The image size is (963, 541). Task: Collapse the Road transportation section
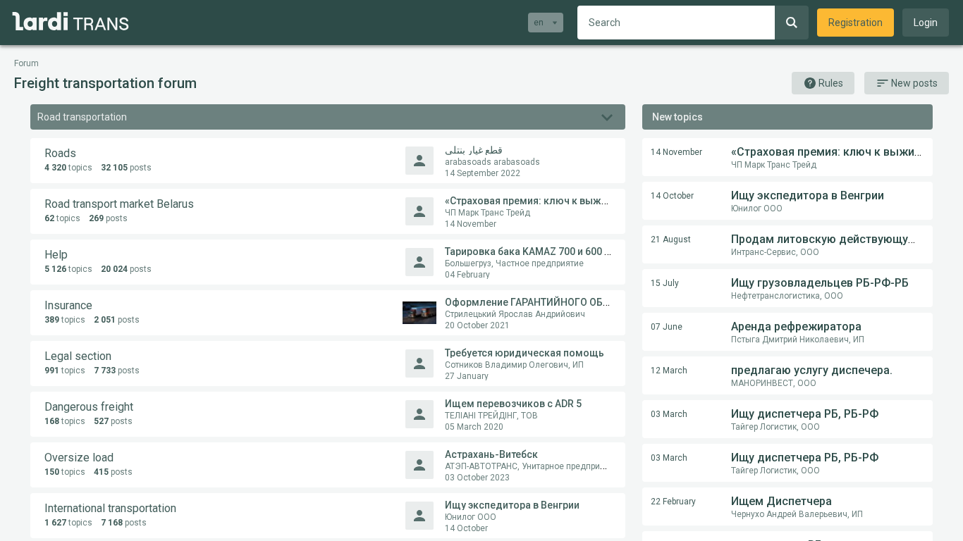[606, 117]
